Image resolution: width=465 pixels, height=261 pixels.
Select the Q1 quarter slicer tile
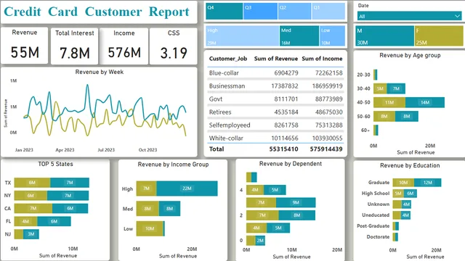pos(328,12)
